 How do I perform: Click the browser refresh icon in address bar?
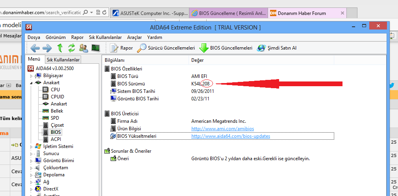click(104, 12)
